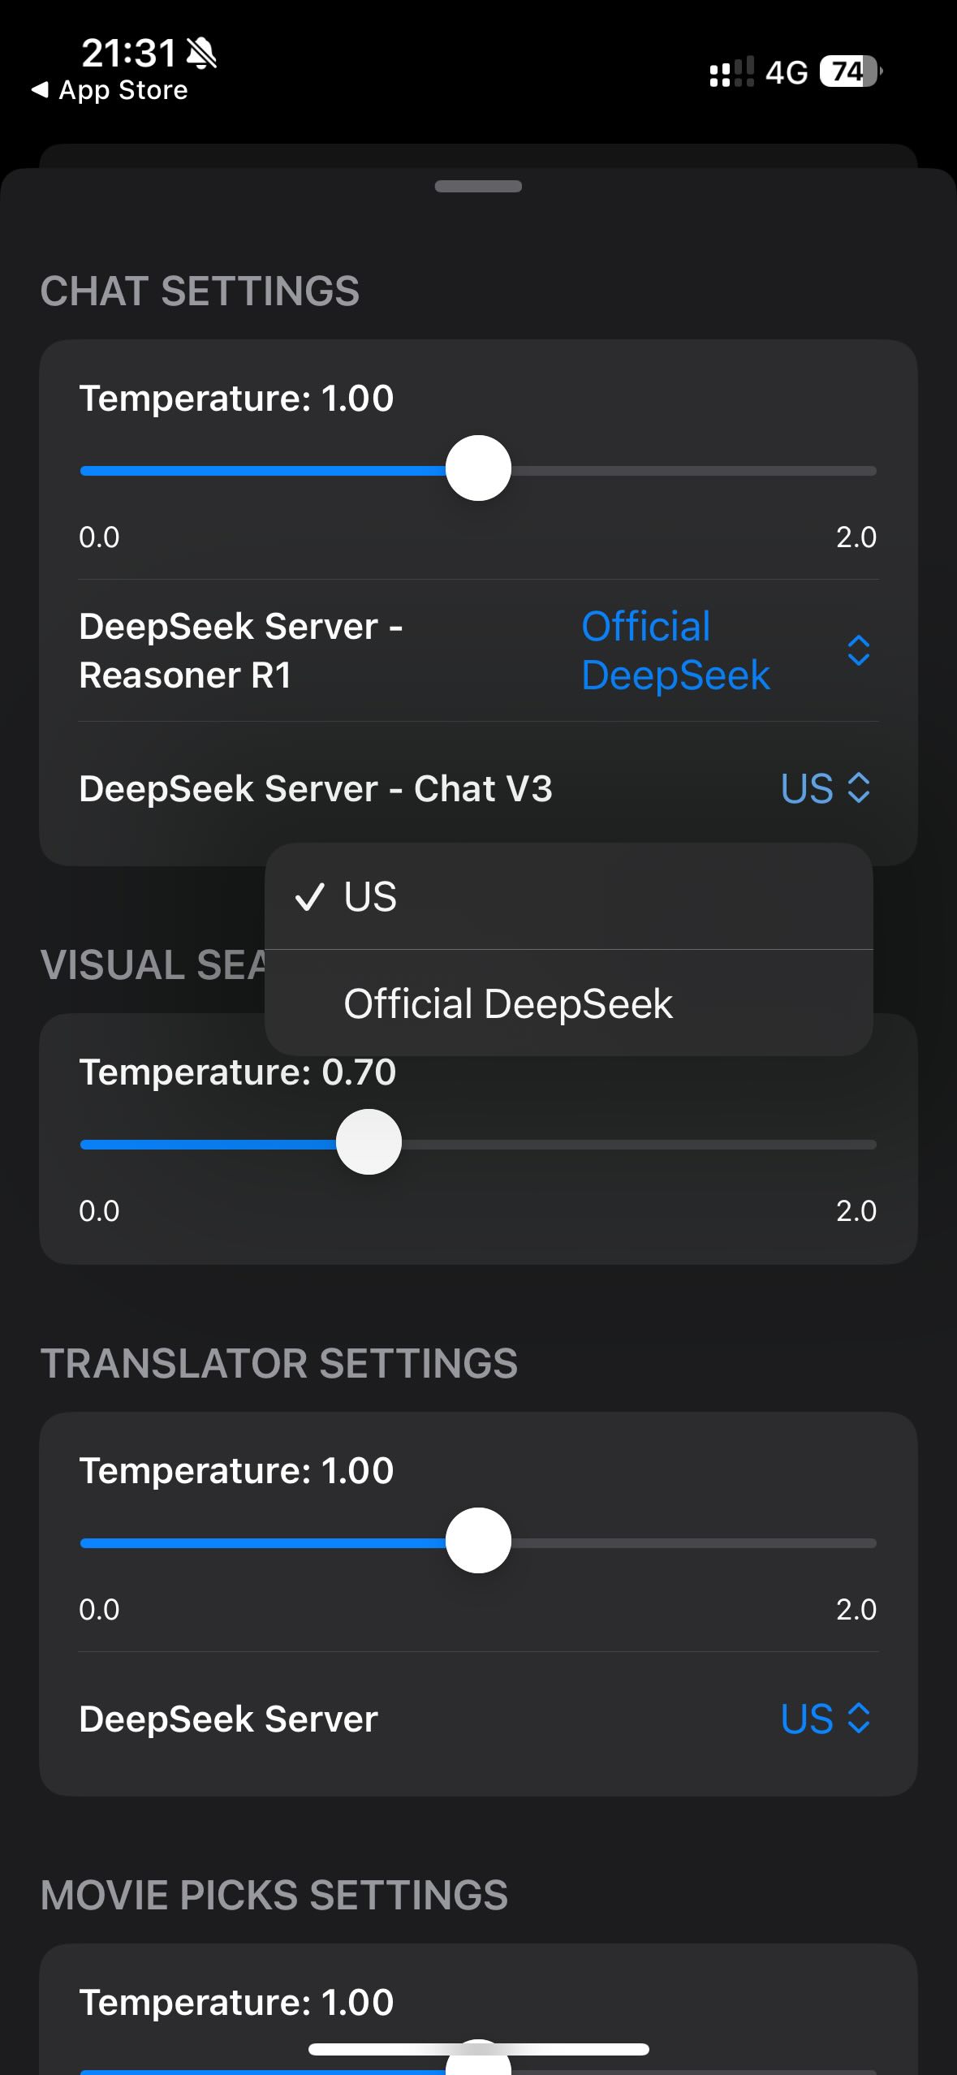Click the Chat Settings temperature slider knob
Screen dimensions: 957x2075
pos(478,468)
